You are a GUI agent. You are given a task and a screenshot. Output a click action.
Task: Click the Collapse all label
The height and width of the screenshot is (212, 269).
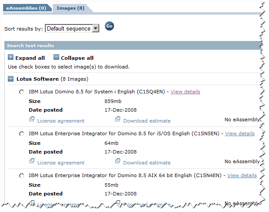coord(77,58)
